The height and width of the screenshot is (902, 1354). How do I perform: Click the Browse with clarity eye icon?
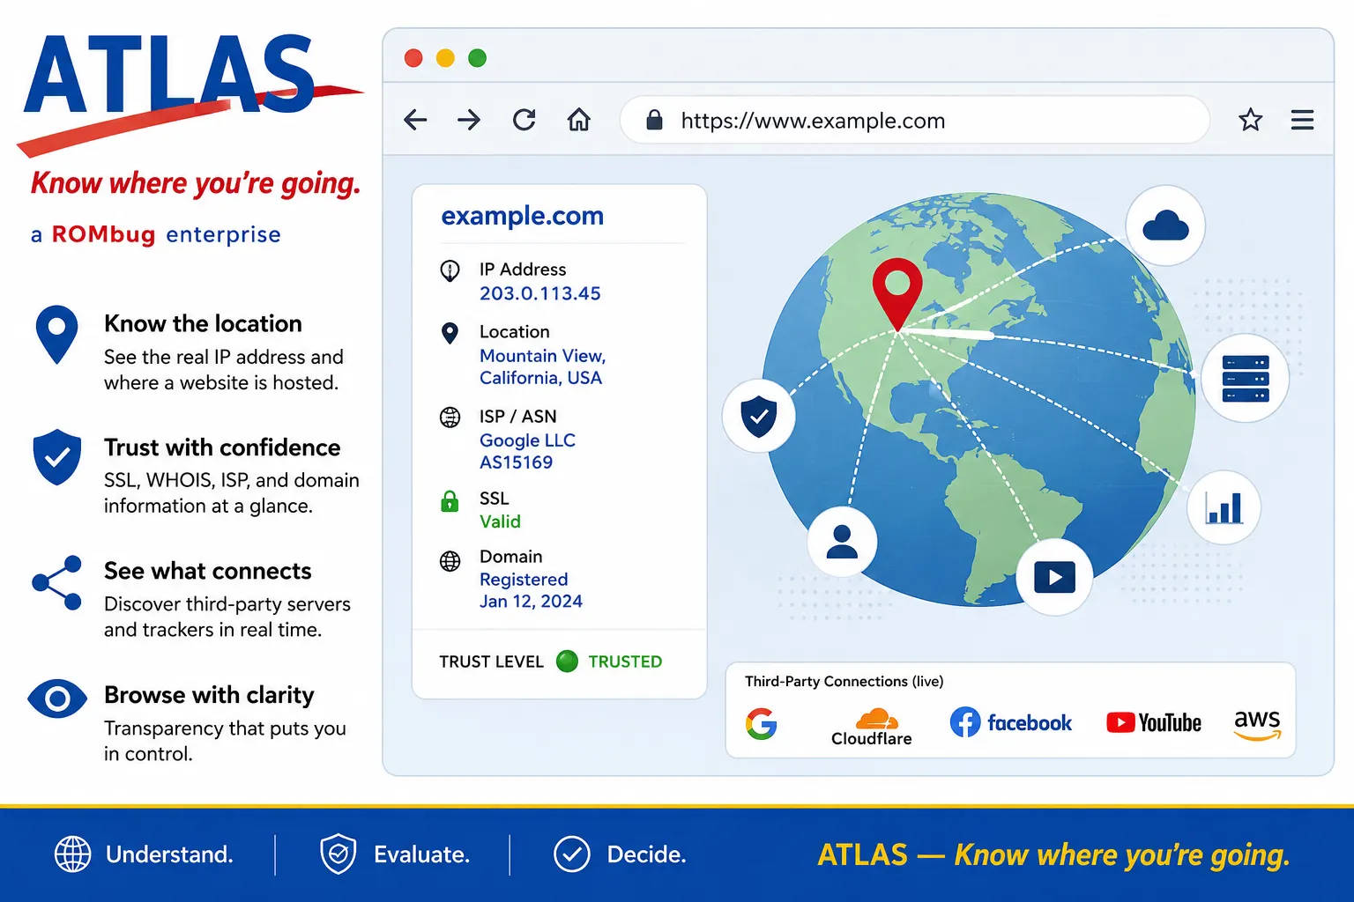tap(57, 699)
